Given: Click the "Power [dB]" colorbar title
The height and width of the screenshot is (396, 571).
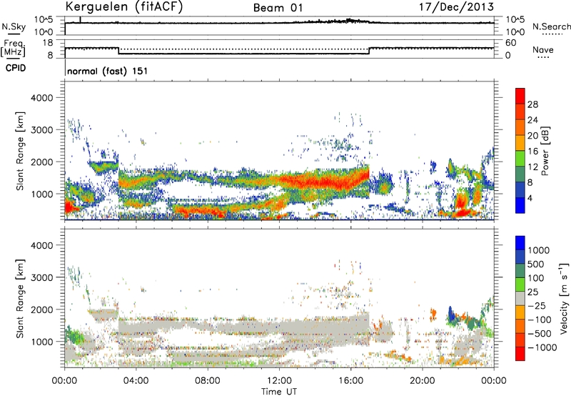Looking at the screenshot, I should coord(545,151).
